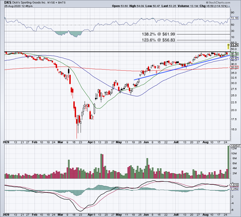
Task: Click the blue rising trendline
Action: tap(182, 68)
